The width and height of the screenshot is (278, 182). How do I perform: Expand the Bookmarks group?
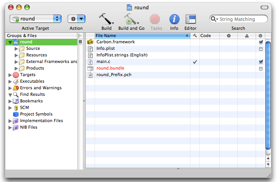tap(10, 101)
